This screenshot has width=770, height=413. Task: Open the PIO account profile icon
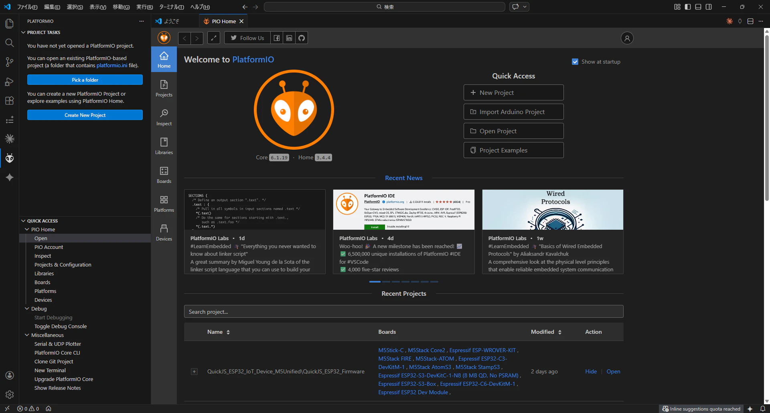click(627, 38)
